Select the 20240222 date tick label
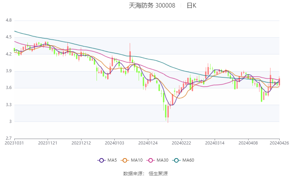 (x=181, y=143)
